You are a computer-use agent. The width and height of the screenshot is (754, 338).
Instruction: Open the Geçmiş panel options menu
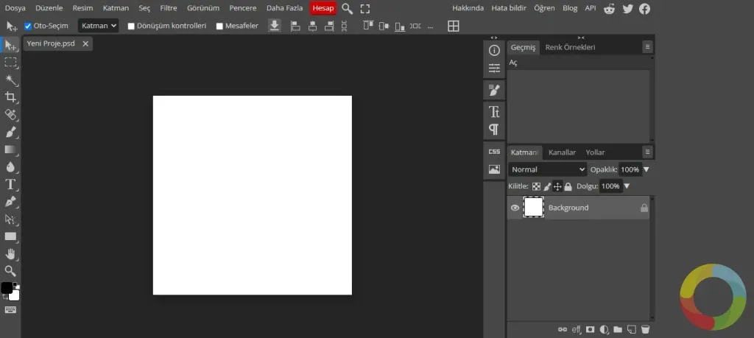coord(648,46)
